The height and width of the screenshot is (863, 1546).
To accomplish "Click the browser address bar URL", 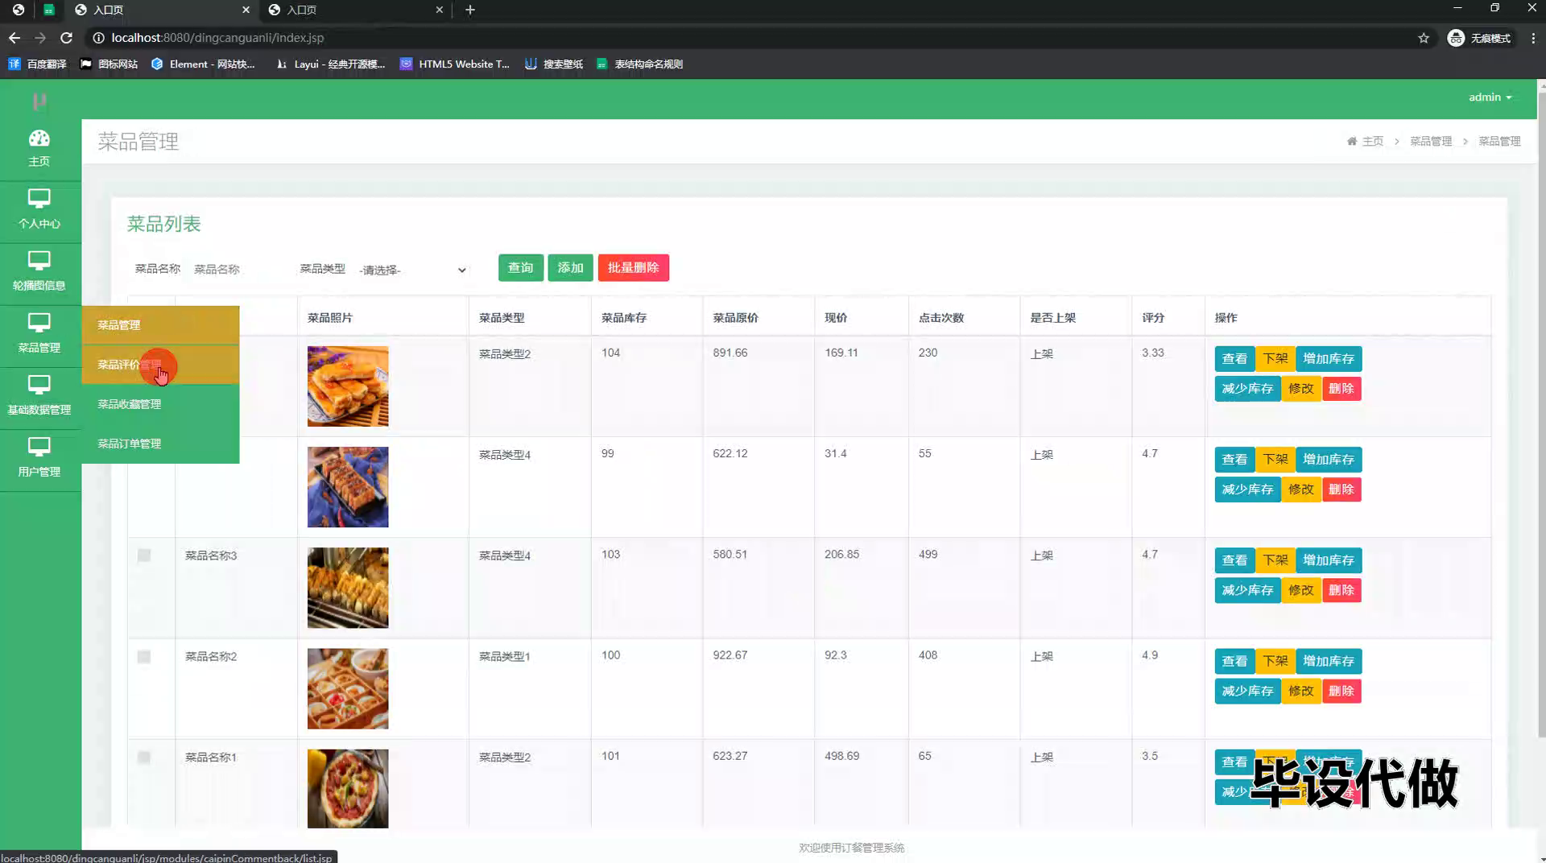I will [x=217, y=38].
